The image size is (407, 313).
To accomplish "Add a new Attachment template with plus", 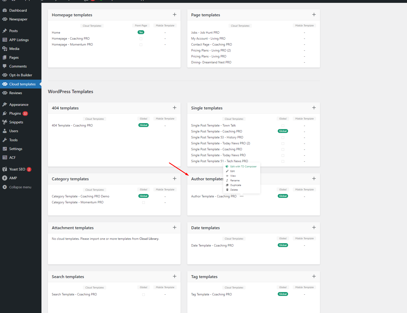I will [x=175, y=227].
